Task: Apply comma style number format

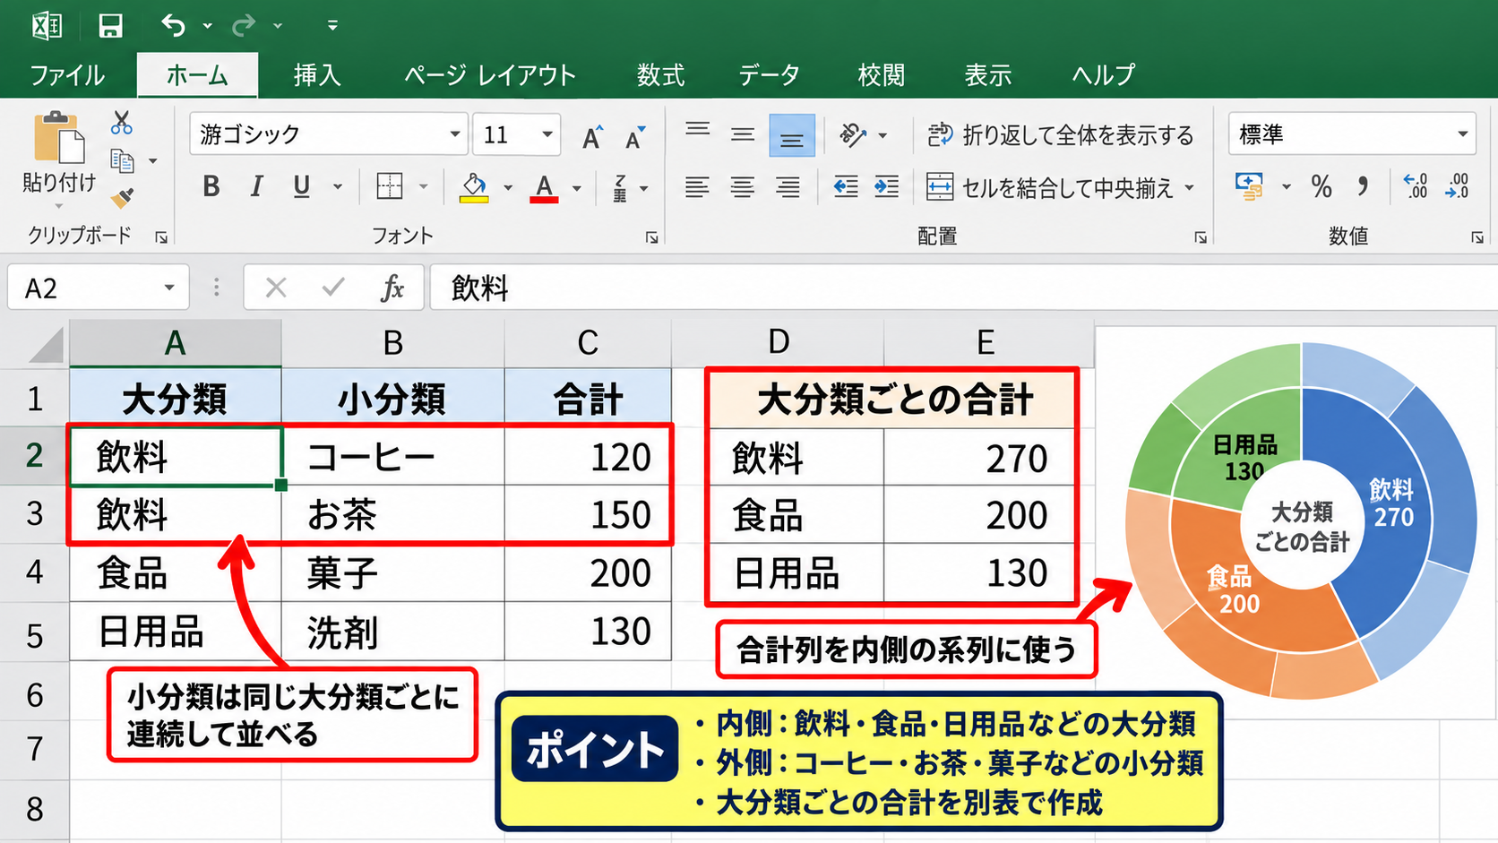Action: coord(1363,186)
